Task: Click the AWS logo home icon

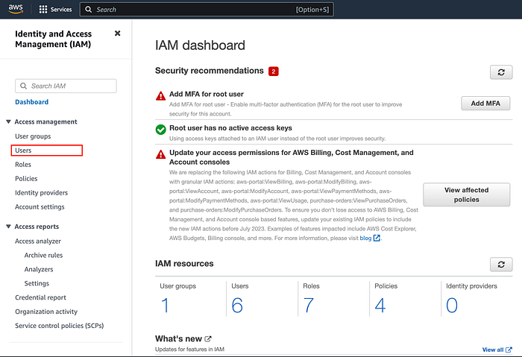Action: pos(16,9)
